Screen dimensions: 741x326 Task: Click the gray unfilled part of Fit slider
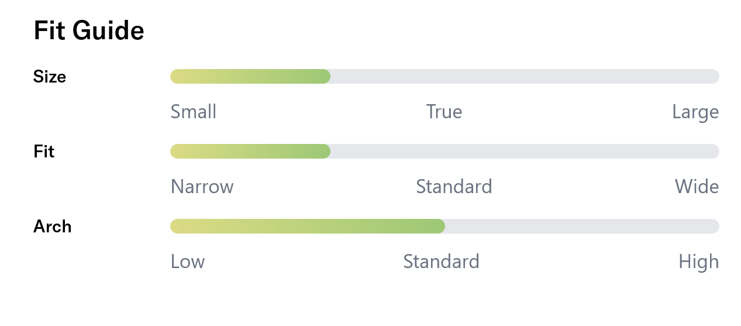[x=524, y=152]
